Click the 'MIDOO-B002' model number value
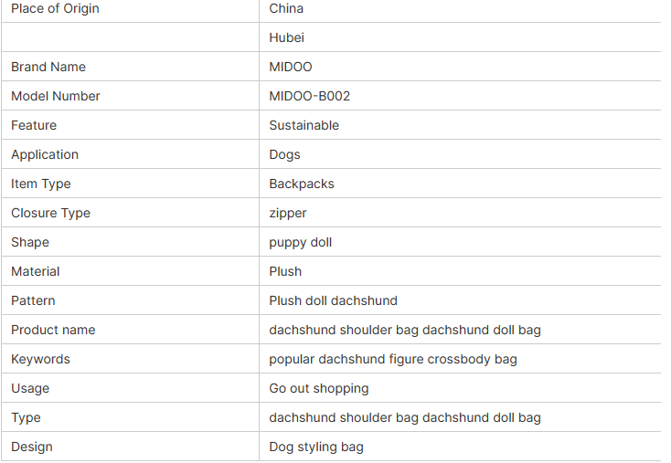Viewport: 671px width, 463px height. tap(309, 96)
